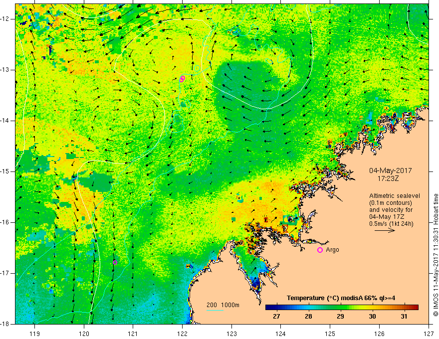This screenshot has height=339, width=439.
Task: Click the longitude axis label '125'
Action: [x=330, y=334]
